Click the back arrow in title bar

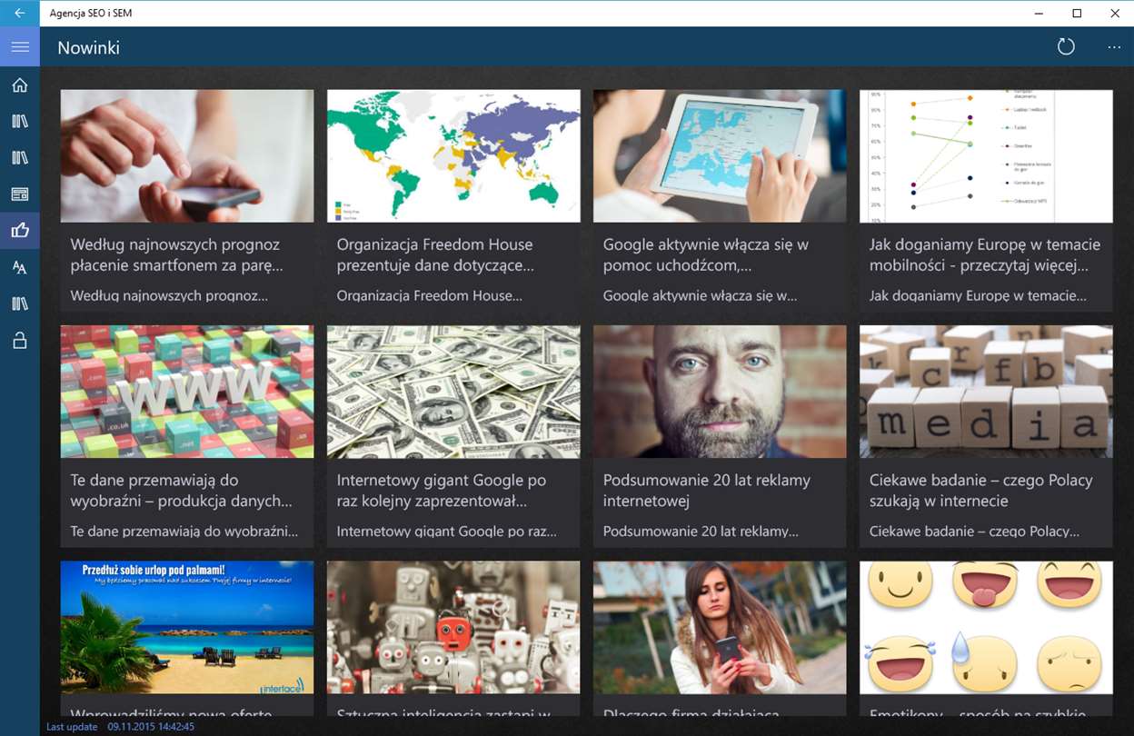pyautogui.click(x=20, y=13)
